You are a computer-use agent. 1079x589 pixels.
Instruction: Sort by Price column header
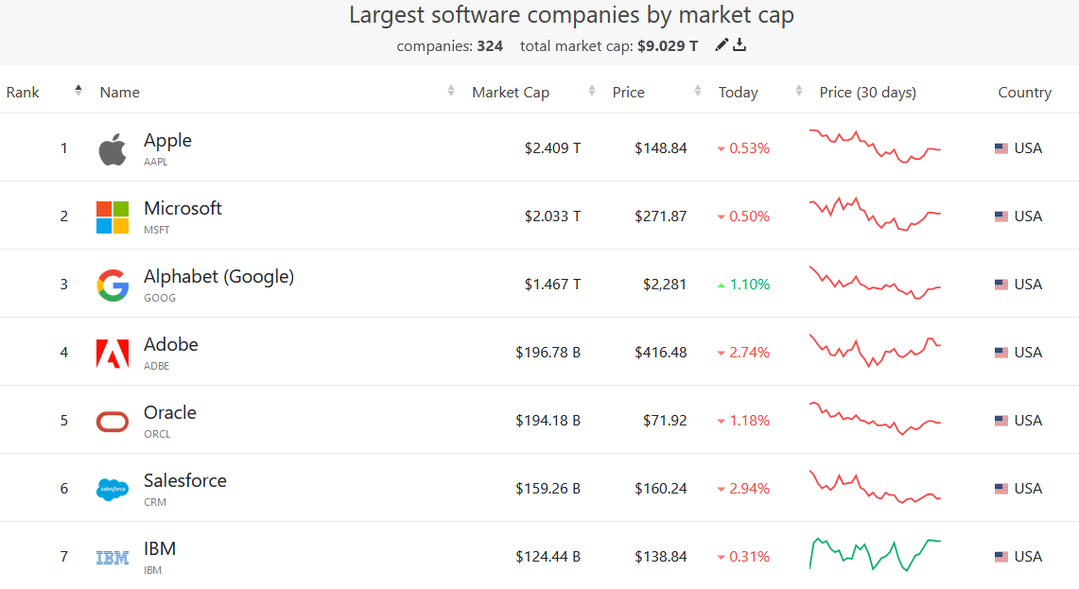[x=629, y=92]
